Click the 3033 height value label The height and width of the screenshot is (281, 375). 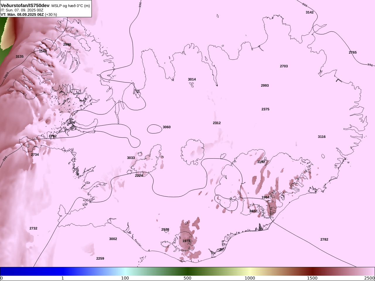coord(131,158)
